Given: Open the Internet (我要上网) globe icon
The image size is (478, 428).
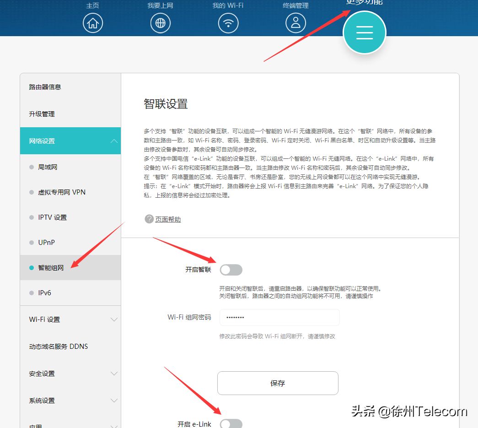Looking at the screenshot, I should (160, 23).
